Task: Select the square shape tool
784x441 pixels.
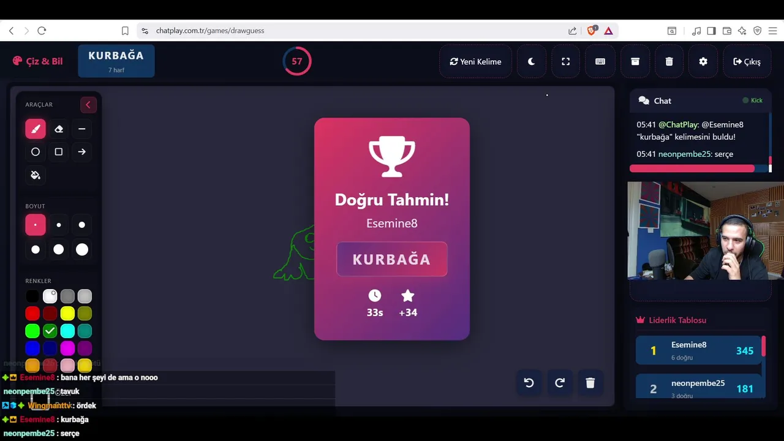Action: point(59,152)
